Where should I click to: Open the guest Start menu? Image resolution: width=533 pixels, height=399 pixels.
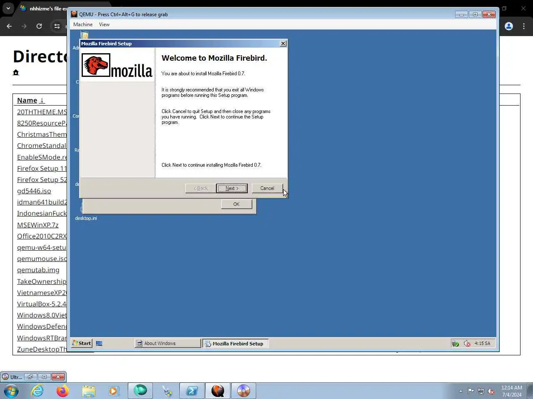(82, 343)
